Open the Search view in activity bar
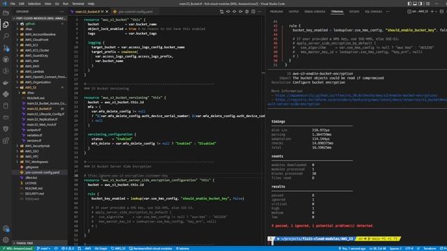 (x=6, y=36)
